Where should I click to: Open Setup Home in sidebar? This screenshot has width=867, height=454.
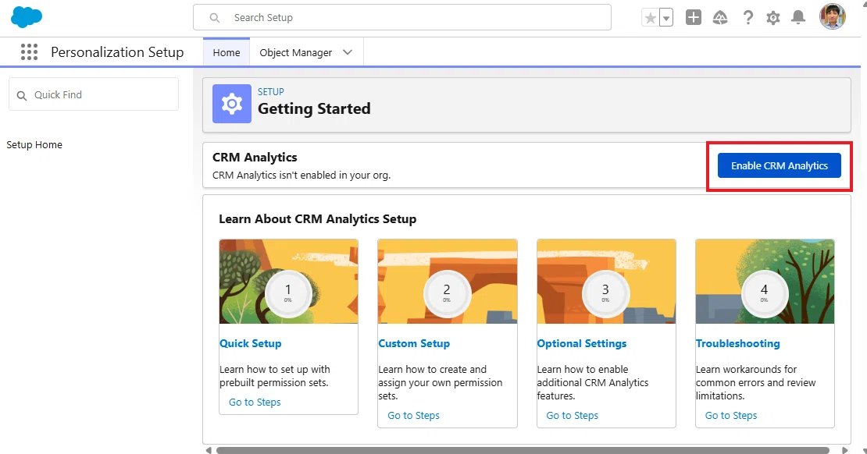[34, 145]
